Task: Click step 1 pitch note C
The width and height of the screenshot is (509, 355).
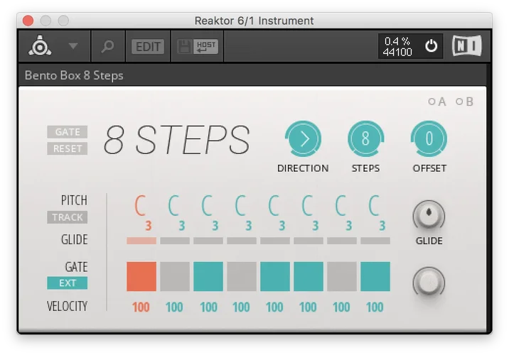Action: (x=141, y=205)
